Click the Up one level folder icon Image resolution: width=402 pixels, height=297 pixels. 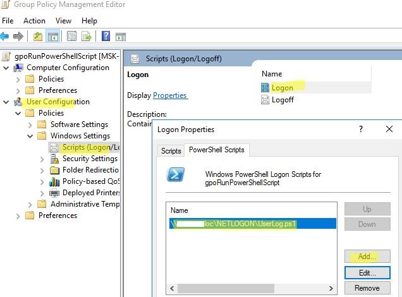[38, 37]
